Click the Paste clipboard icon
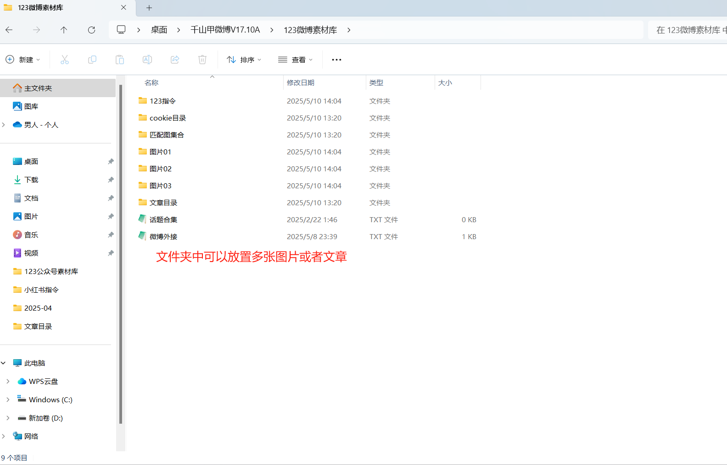This screenshot has height=465, width=727. pos(120,60)
